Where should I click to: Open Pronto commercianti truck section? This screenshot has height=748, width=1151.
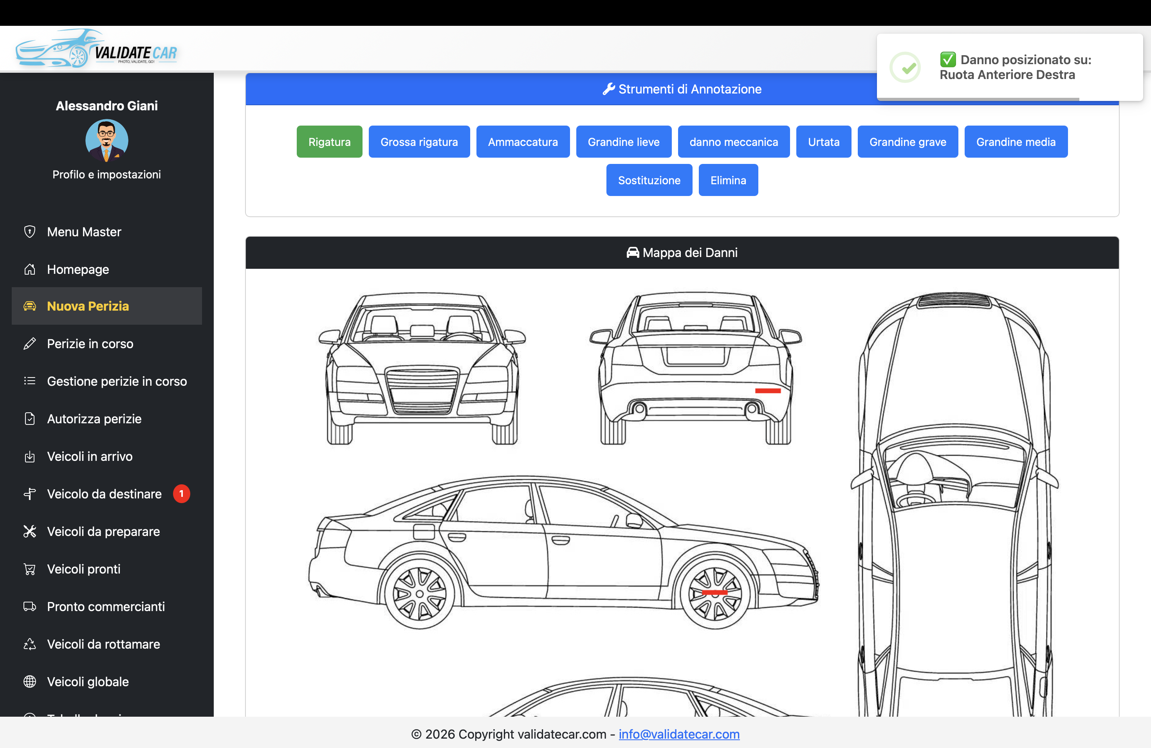[106, 606]
